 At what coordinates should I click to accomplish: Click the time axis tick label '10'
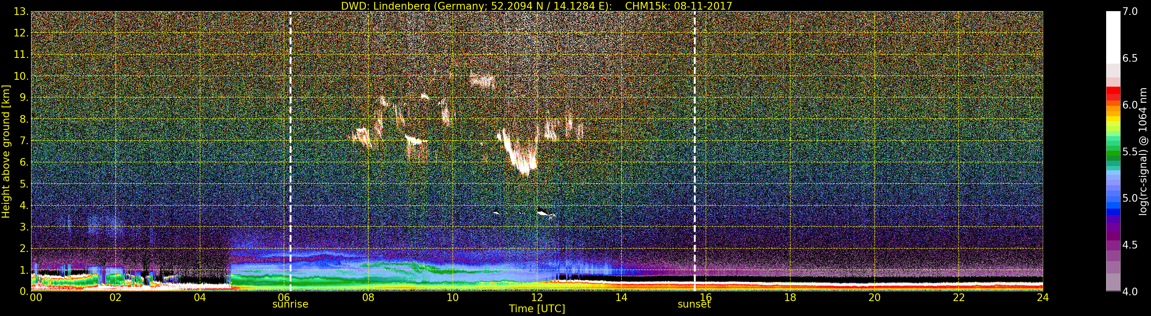[453, 297]
